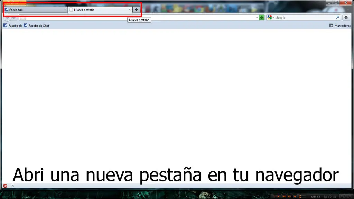Open the orange Firefox menu button

click(15, 3)
